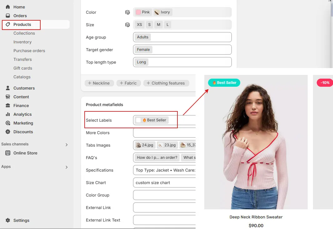Image resolution: width=333 pixels, height=229 pixels.
Task: Select Collections in Products submenu
Action: tap(24, 33)
